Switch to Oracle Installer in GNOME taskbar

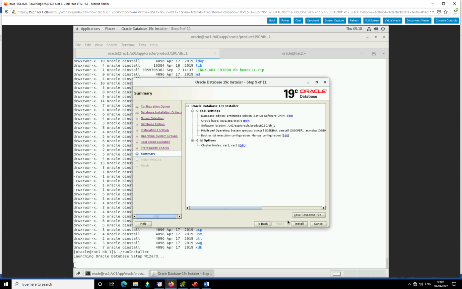[x=182, y=273]
